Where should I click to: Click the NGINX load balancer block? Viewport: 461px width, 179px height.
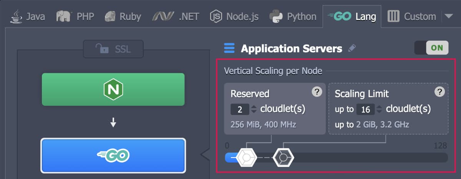pos(113,89)
